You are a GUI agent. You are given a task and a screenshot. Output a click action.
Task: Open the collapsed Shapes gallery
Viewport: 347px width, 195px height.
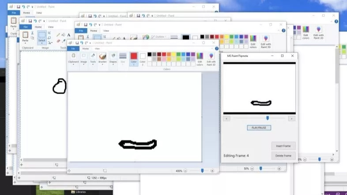tap(113, 59)
